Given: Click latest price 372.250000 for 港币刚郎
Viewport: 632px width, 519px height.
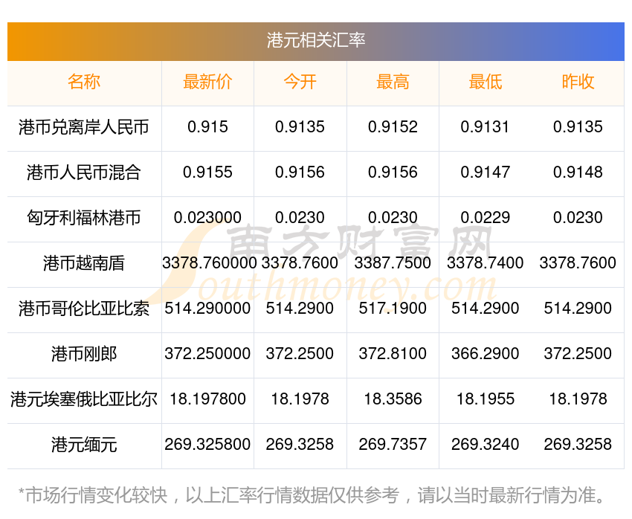Looking at the screenshot, I should coord(207,354).
